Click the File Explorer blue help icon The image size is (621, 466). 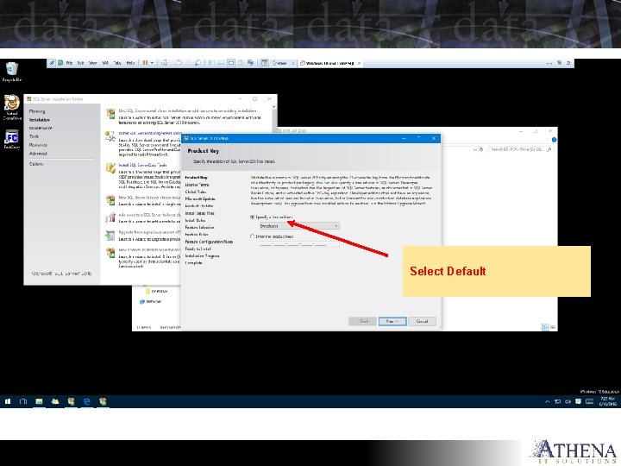pyautogui.click(x=554, y=140)
